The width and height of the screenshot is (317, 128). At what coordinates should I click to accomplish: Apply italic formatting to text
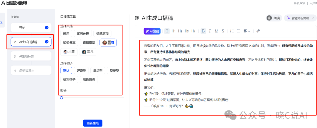coord(210,31)
